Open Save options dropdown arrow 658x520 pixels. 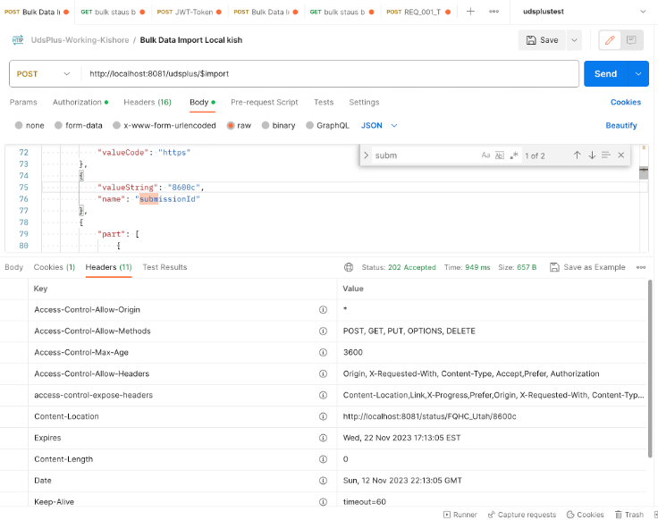pos(574,40)
